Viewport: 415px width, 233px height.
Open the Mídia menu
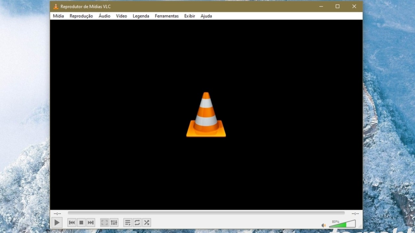point(58,16)
